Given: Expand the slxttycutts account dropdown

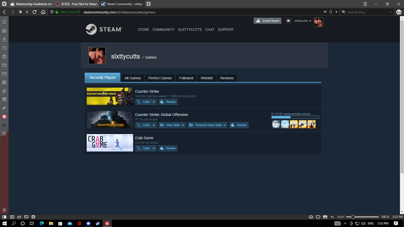Looking at the screenshot, I should [x=303, y=21].
